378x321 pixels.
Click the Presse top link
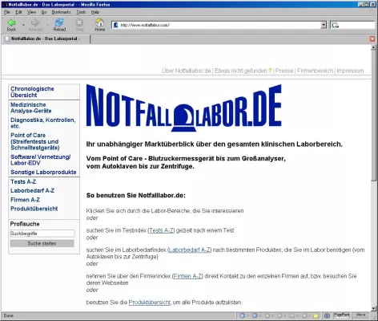point(284,71)
